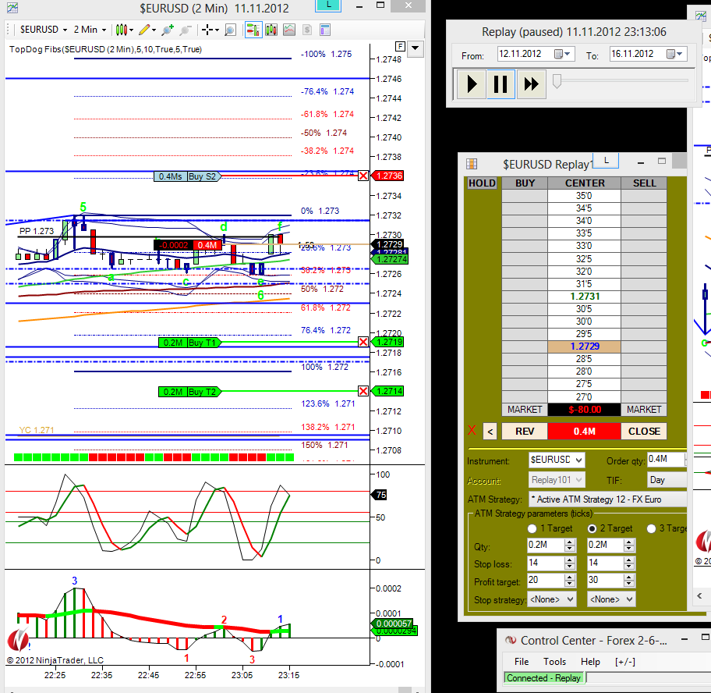Click the $-80.00 PnL cell
The image size is (711, 693).
pos(584,410)
